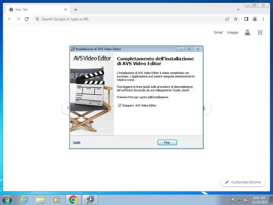Open a new Chrome tab with plus button
The image size is (273, 205).
75,10
